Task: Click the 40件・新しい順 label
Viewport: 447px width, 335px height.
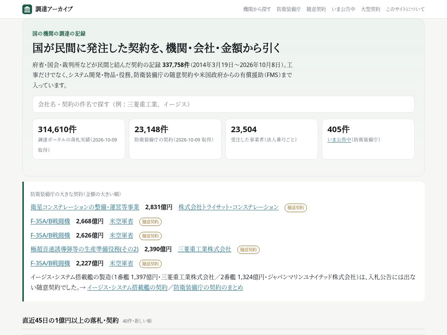Action: coord(137,321)
